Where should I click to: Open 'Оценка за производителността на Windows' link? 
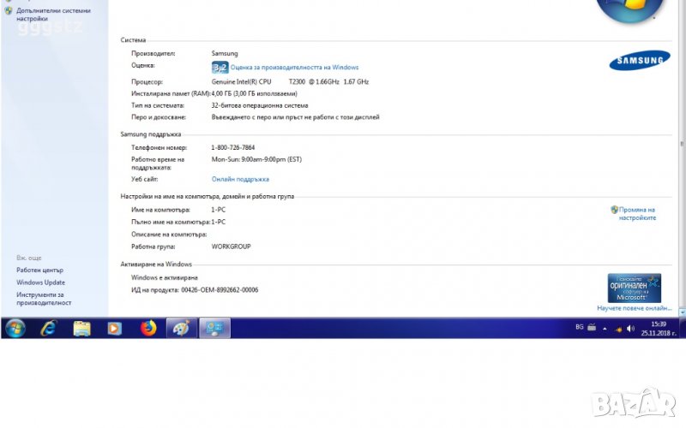[x=294, y=67]
